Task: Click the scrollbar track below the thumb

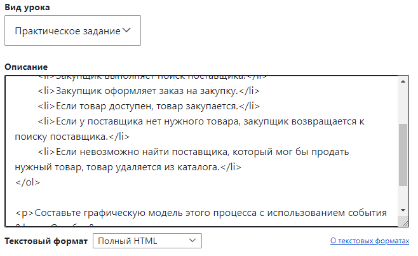Action: tap(403, 196)
